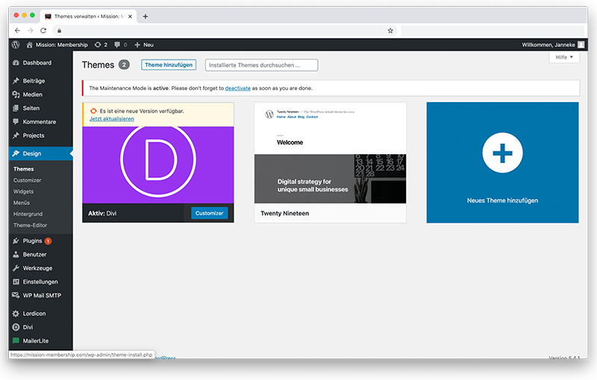
Task: Open the Willkommen, Janneke account menu
Action: [553, 45]
